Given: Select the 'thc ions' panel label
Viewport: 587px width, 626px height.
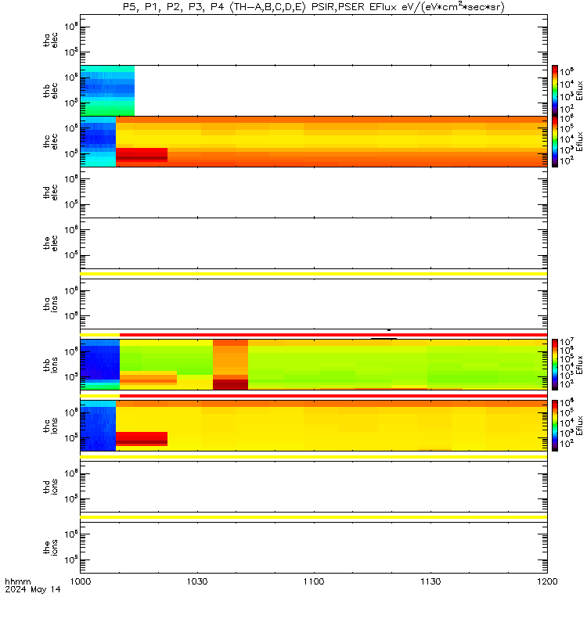Looking at the screenshot, I should tap(51, 426).
